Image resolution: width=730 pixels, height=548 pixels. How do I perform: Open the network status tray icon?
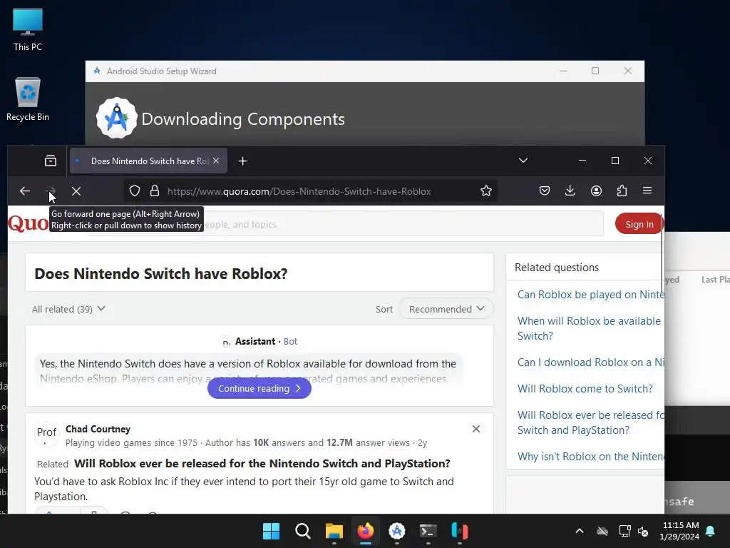[624, 531]
